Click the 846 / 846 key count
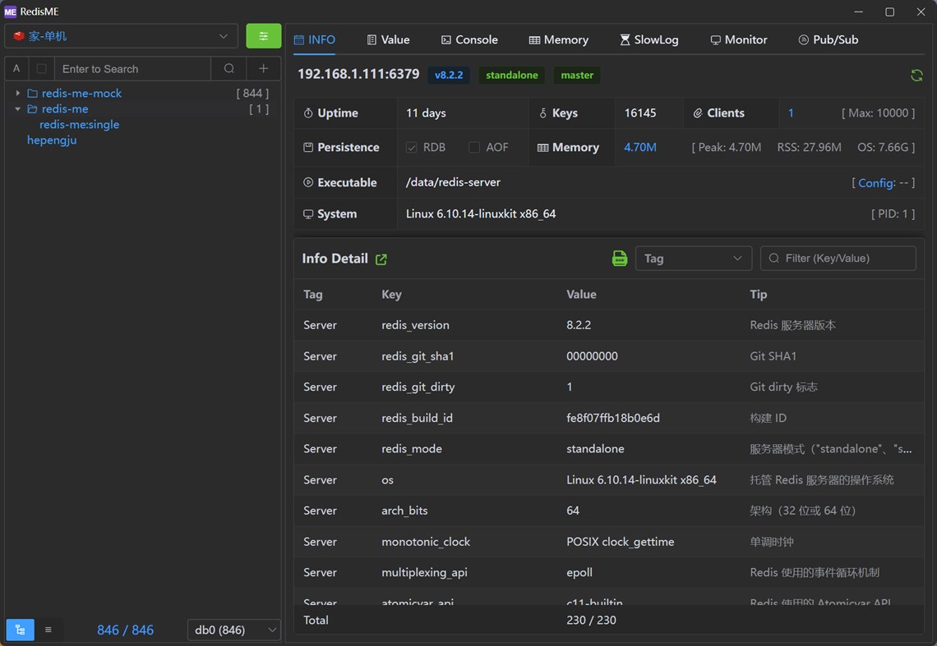 [x=126, y=630]
